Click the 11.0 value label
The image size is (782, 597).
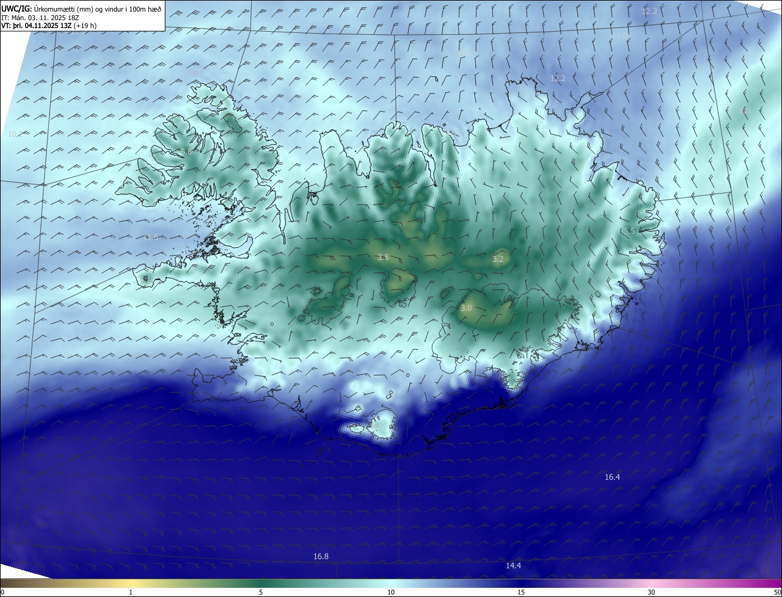point(619,35)
